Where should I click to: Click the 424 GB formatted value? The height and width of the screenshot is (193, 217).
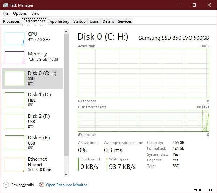(178, 148)
